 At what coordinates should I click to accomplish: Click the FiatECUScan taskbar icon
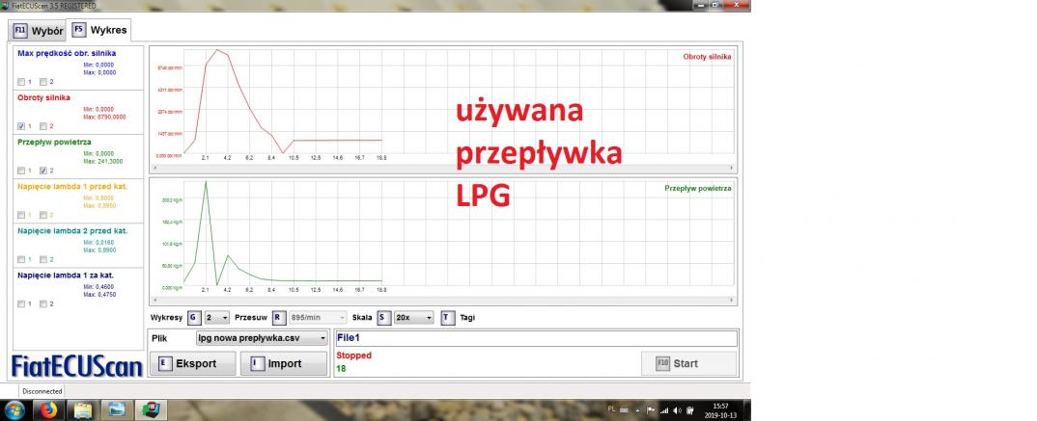[x=152, y=409]
